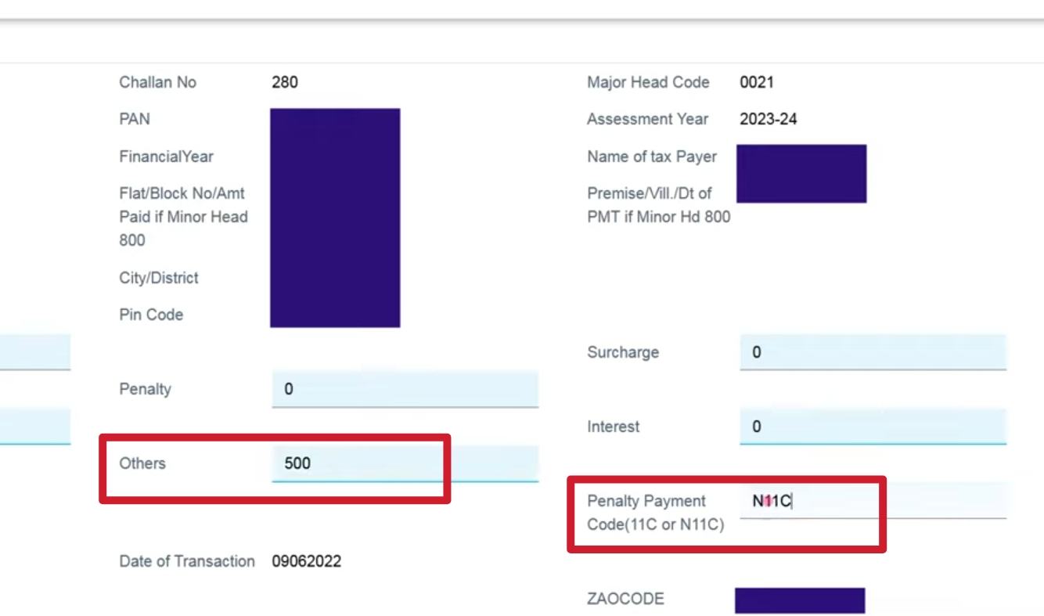
Task: Click the Surcharge label
Action: tap(623, 352)
